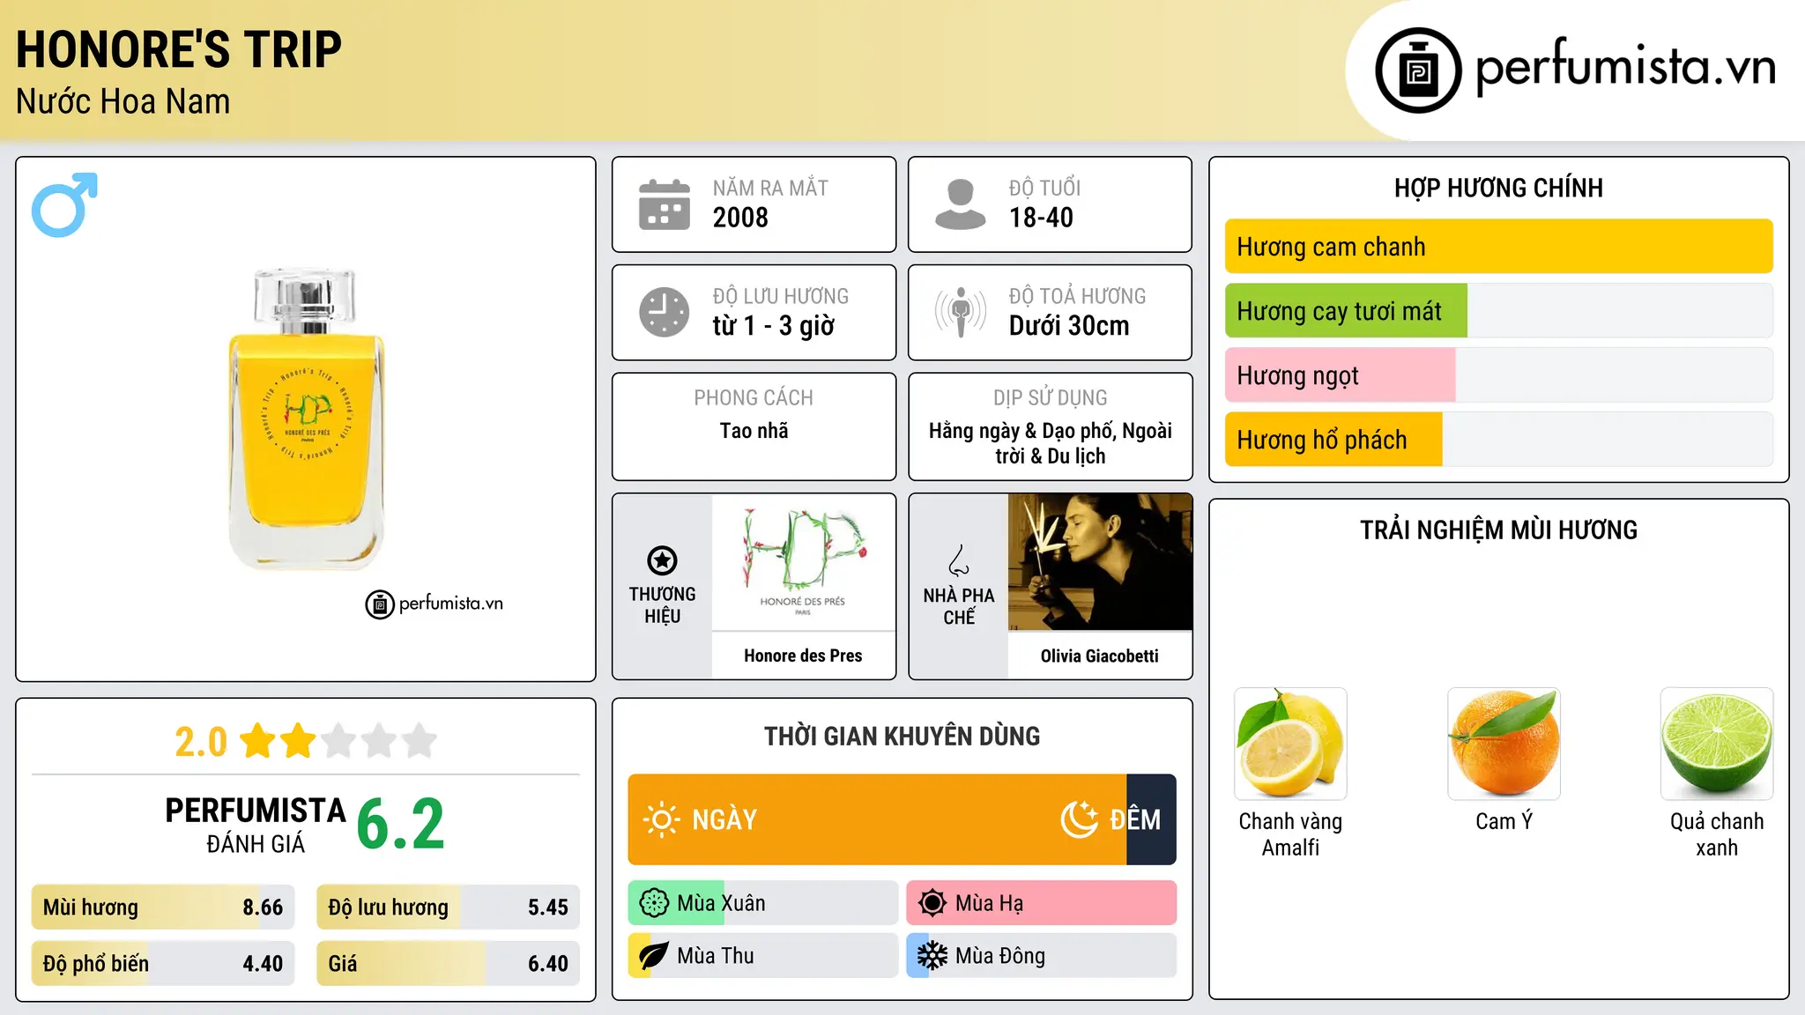Click the Hương ngọt accord bar
This screenshot has width=1805, height=1015.
point(1498,375)
